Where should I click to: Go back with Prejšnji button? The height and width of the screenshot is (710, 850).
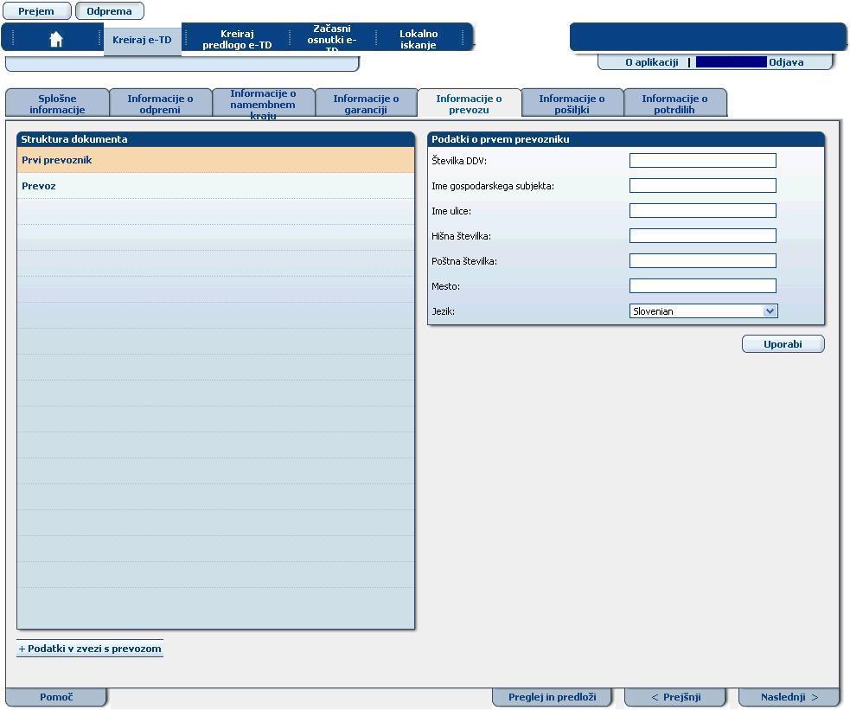(x=676, y=697)
